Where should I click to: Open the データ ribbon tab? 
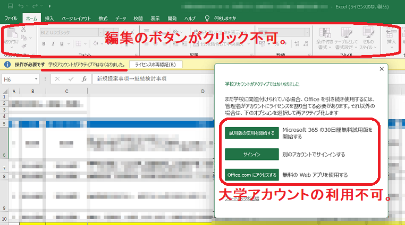[x=121, y=18]
